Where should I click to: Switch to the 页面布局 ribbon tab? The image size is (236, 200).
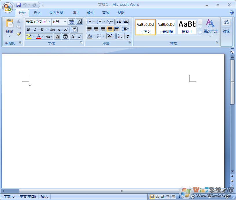pos(56,12)
